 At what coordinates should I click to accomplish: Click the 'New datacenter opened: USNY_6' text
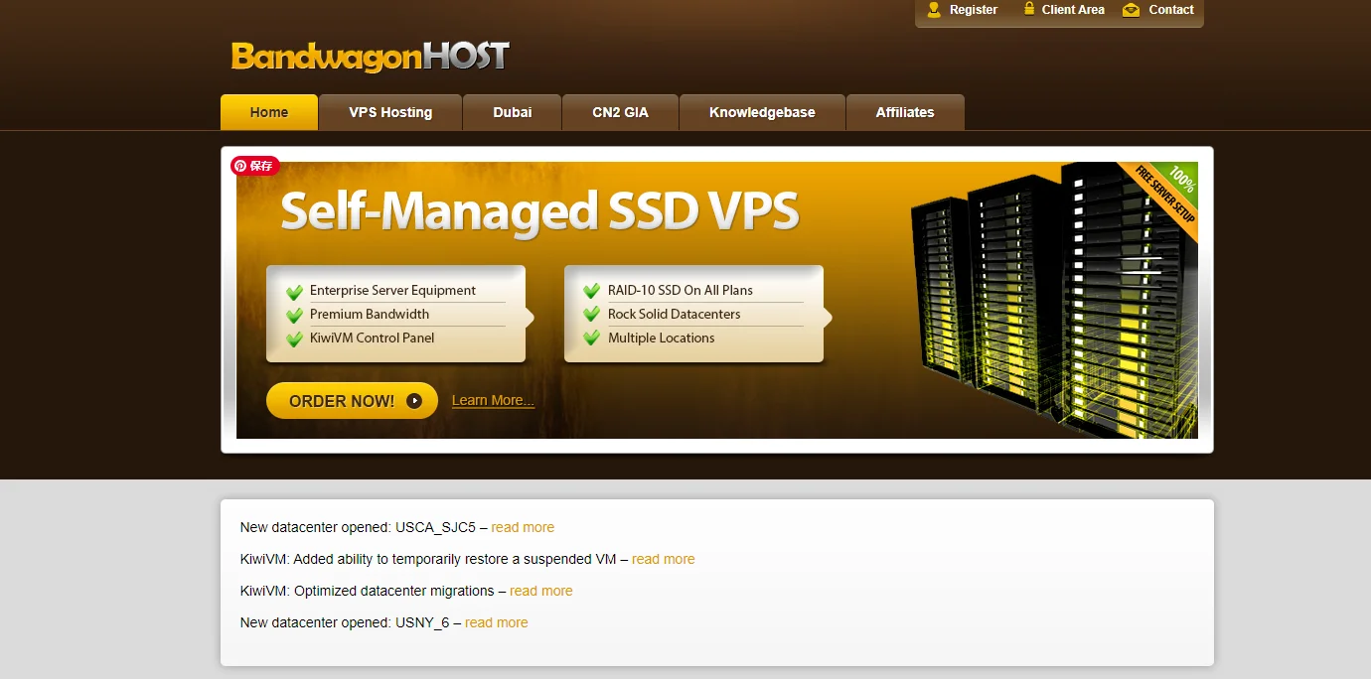[x=345, y=622]
